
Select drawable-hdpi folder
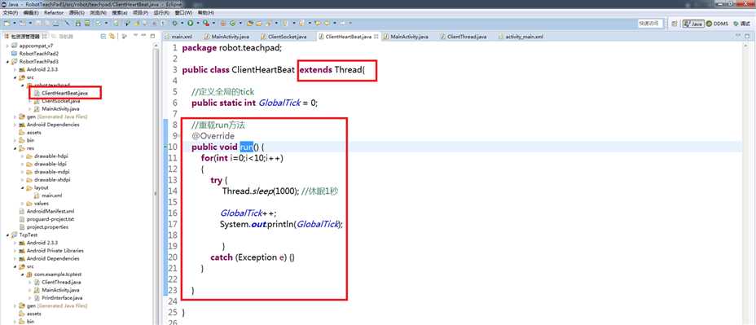click(x=48, y=156)
